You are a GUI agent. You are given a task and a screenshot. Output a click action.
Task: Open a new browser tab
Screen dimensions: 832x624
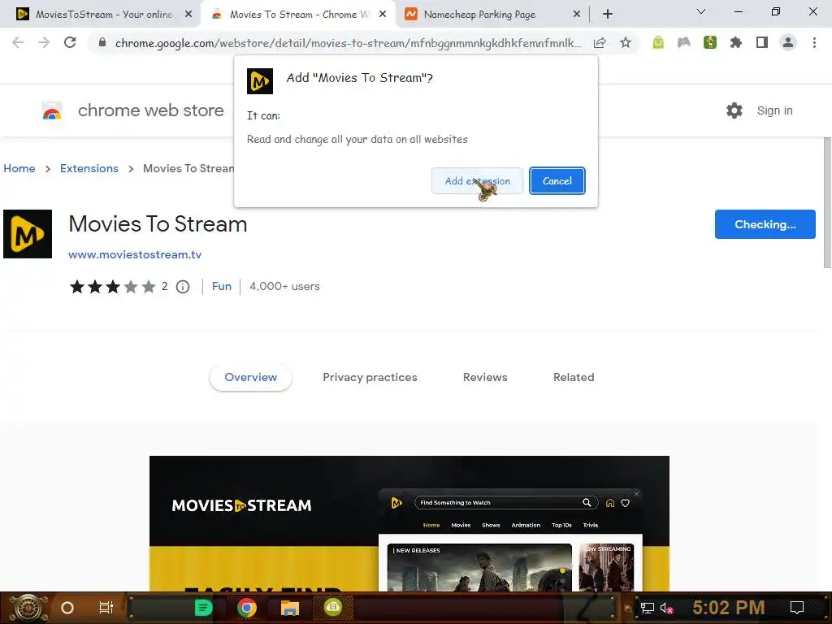pos(608,15)
